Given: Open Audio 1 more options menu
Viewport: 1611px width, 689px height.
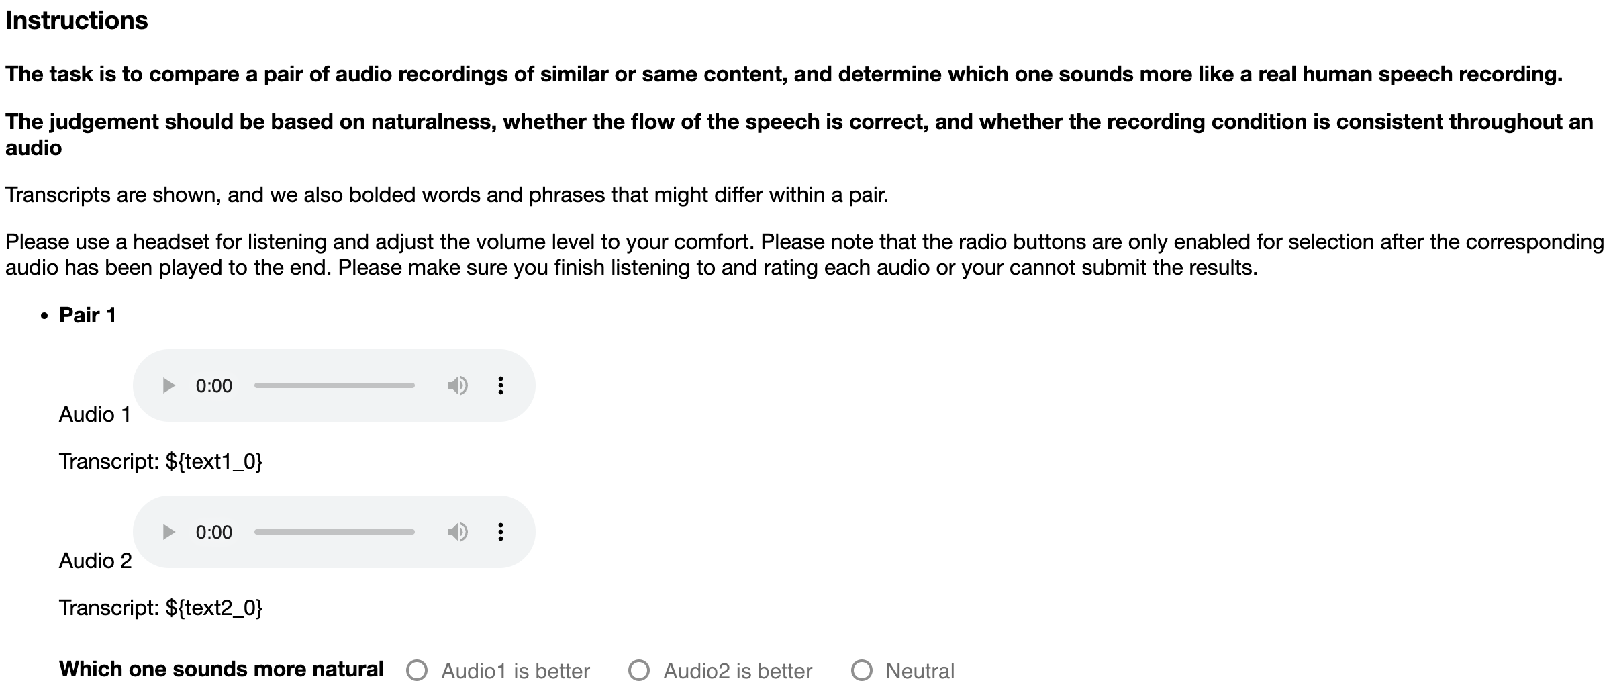Looking at the screenshot, I should pyautogui.click(x=500, y=385).
